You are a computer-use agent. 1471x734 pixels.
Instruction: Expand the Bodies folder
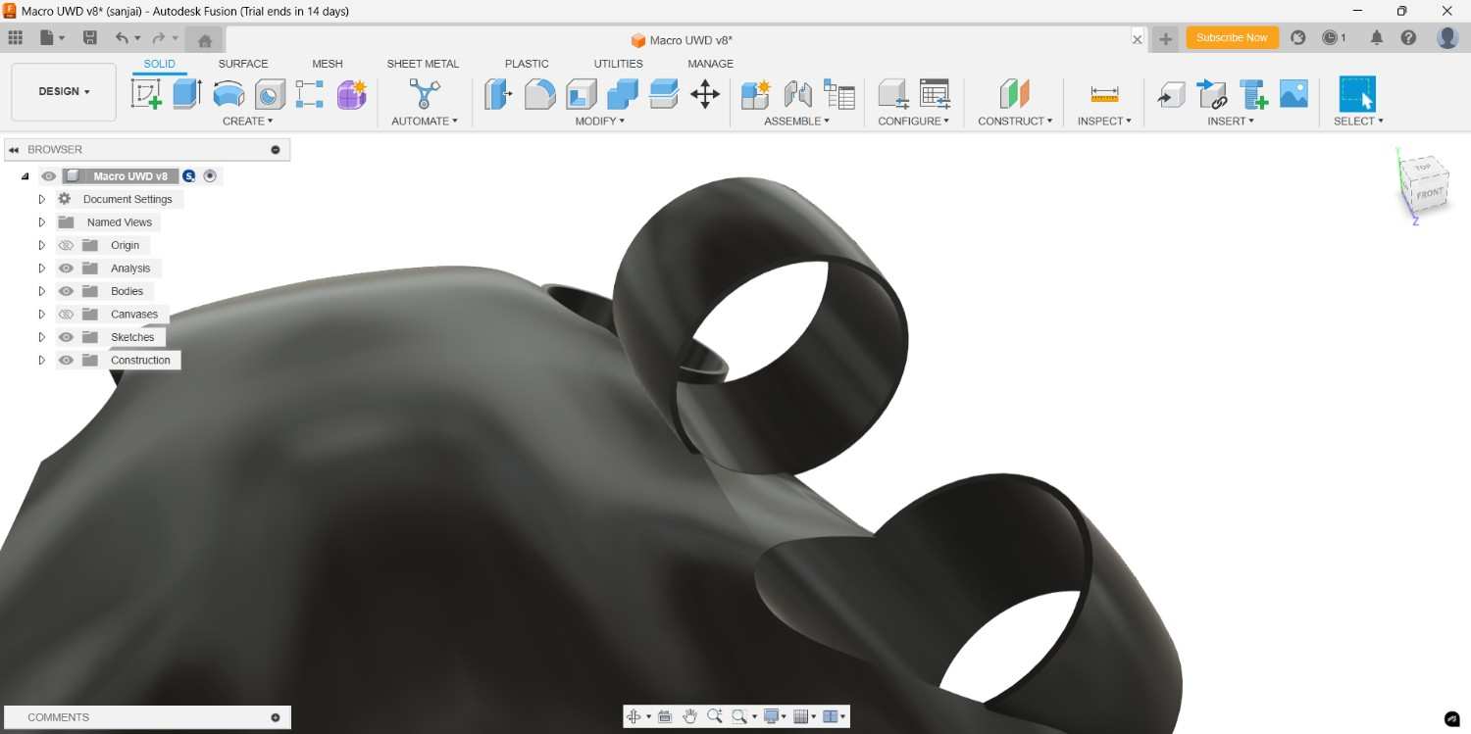click(41, 291)
